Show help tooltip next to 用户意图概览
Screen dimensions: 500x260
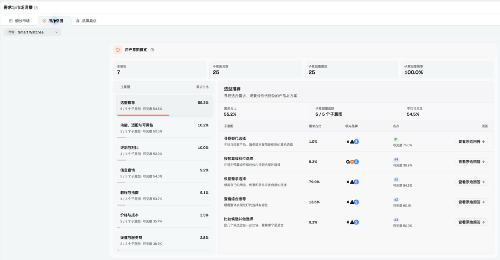[152, 50]
